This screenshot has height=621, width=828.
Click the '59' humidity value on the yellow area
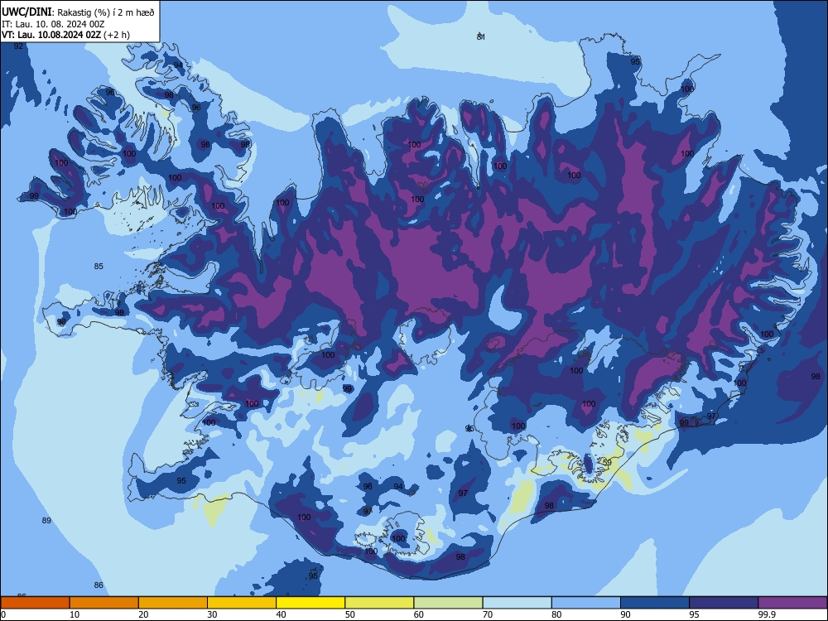(607, 463)
